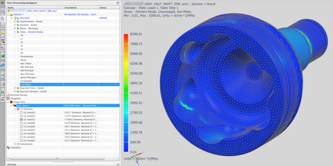Open the resource bar gear settings icon
The height and width of the screenshot is (166, 333).
(2, 3)
